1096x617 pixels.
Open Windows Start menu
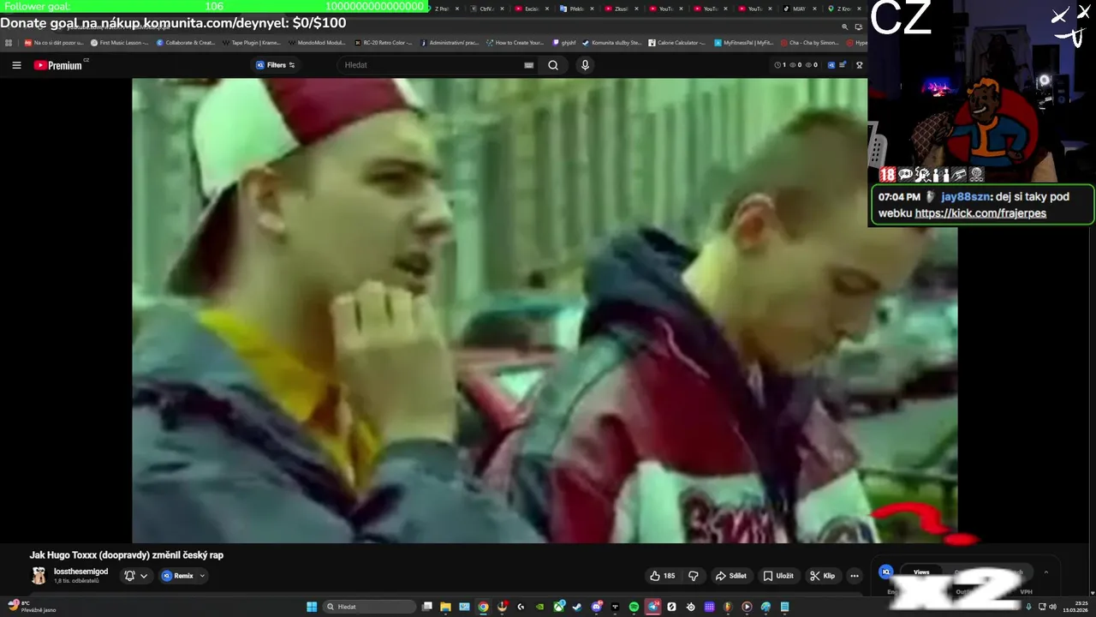[312, 607]
